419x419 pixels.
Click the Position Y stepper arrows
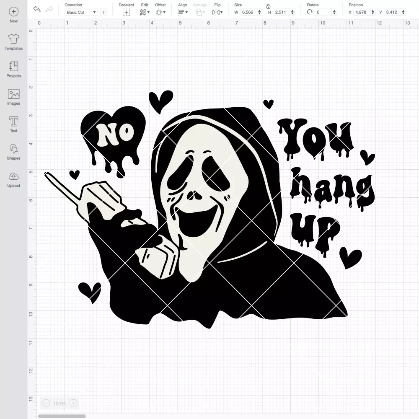pyautogui.click(x=403, y=12)
